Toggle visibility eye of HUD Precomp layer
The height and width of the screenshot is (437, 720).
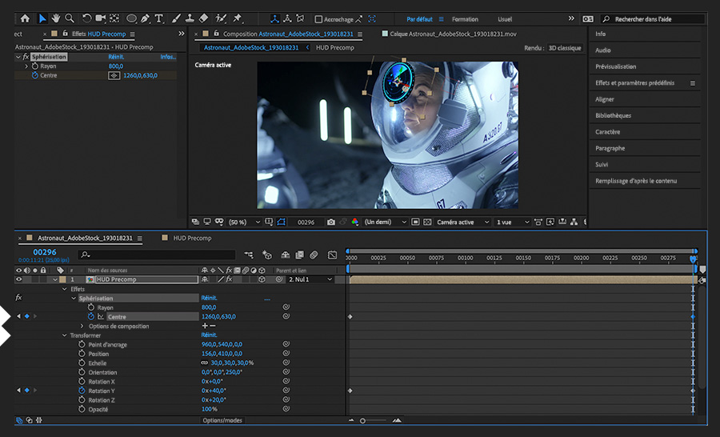point(19,279)
